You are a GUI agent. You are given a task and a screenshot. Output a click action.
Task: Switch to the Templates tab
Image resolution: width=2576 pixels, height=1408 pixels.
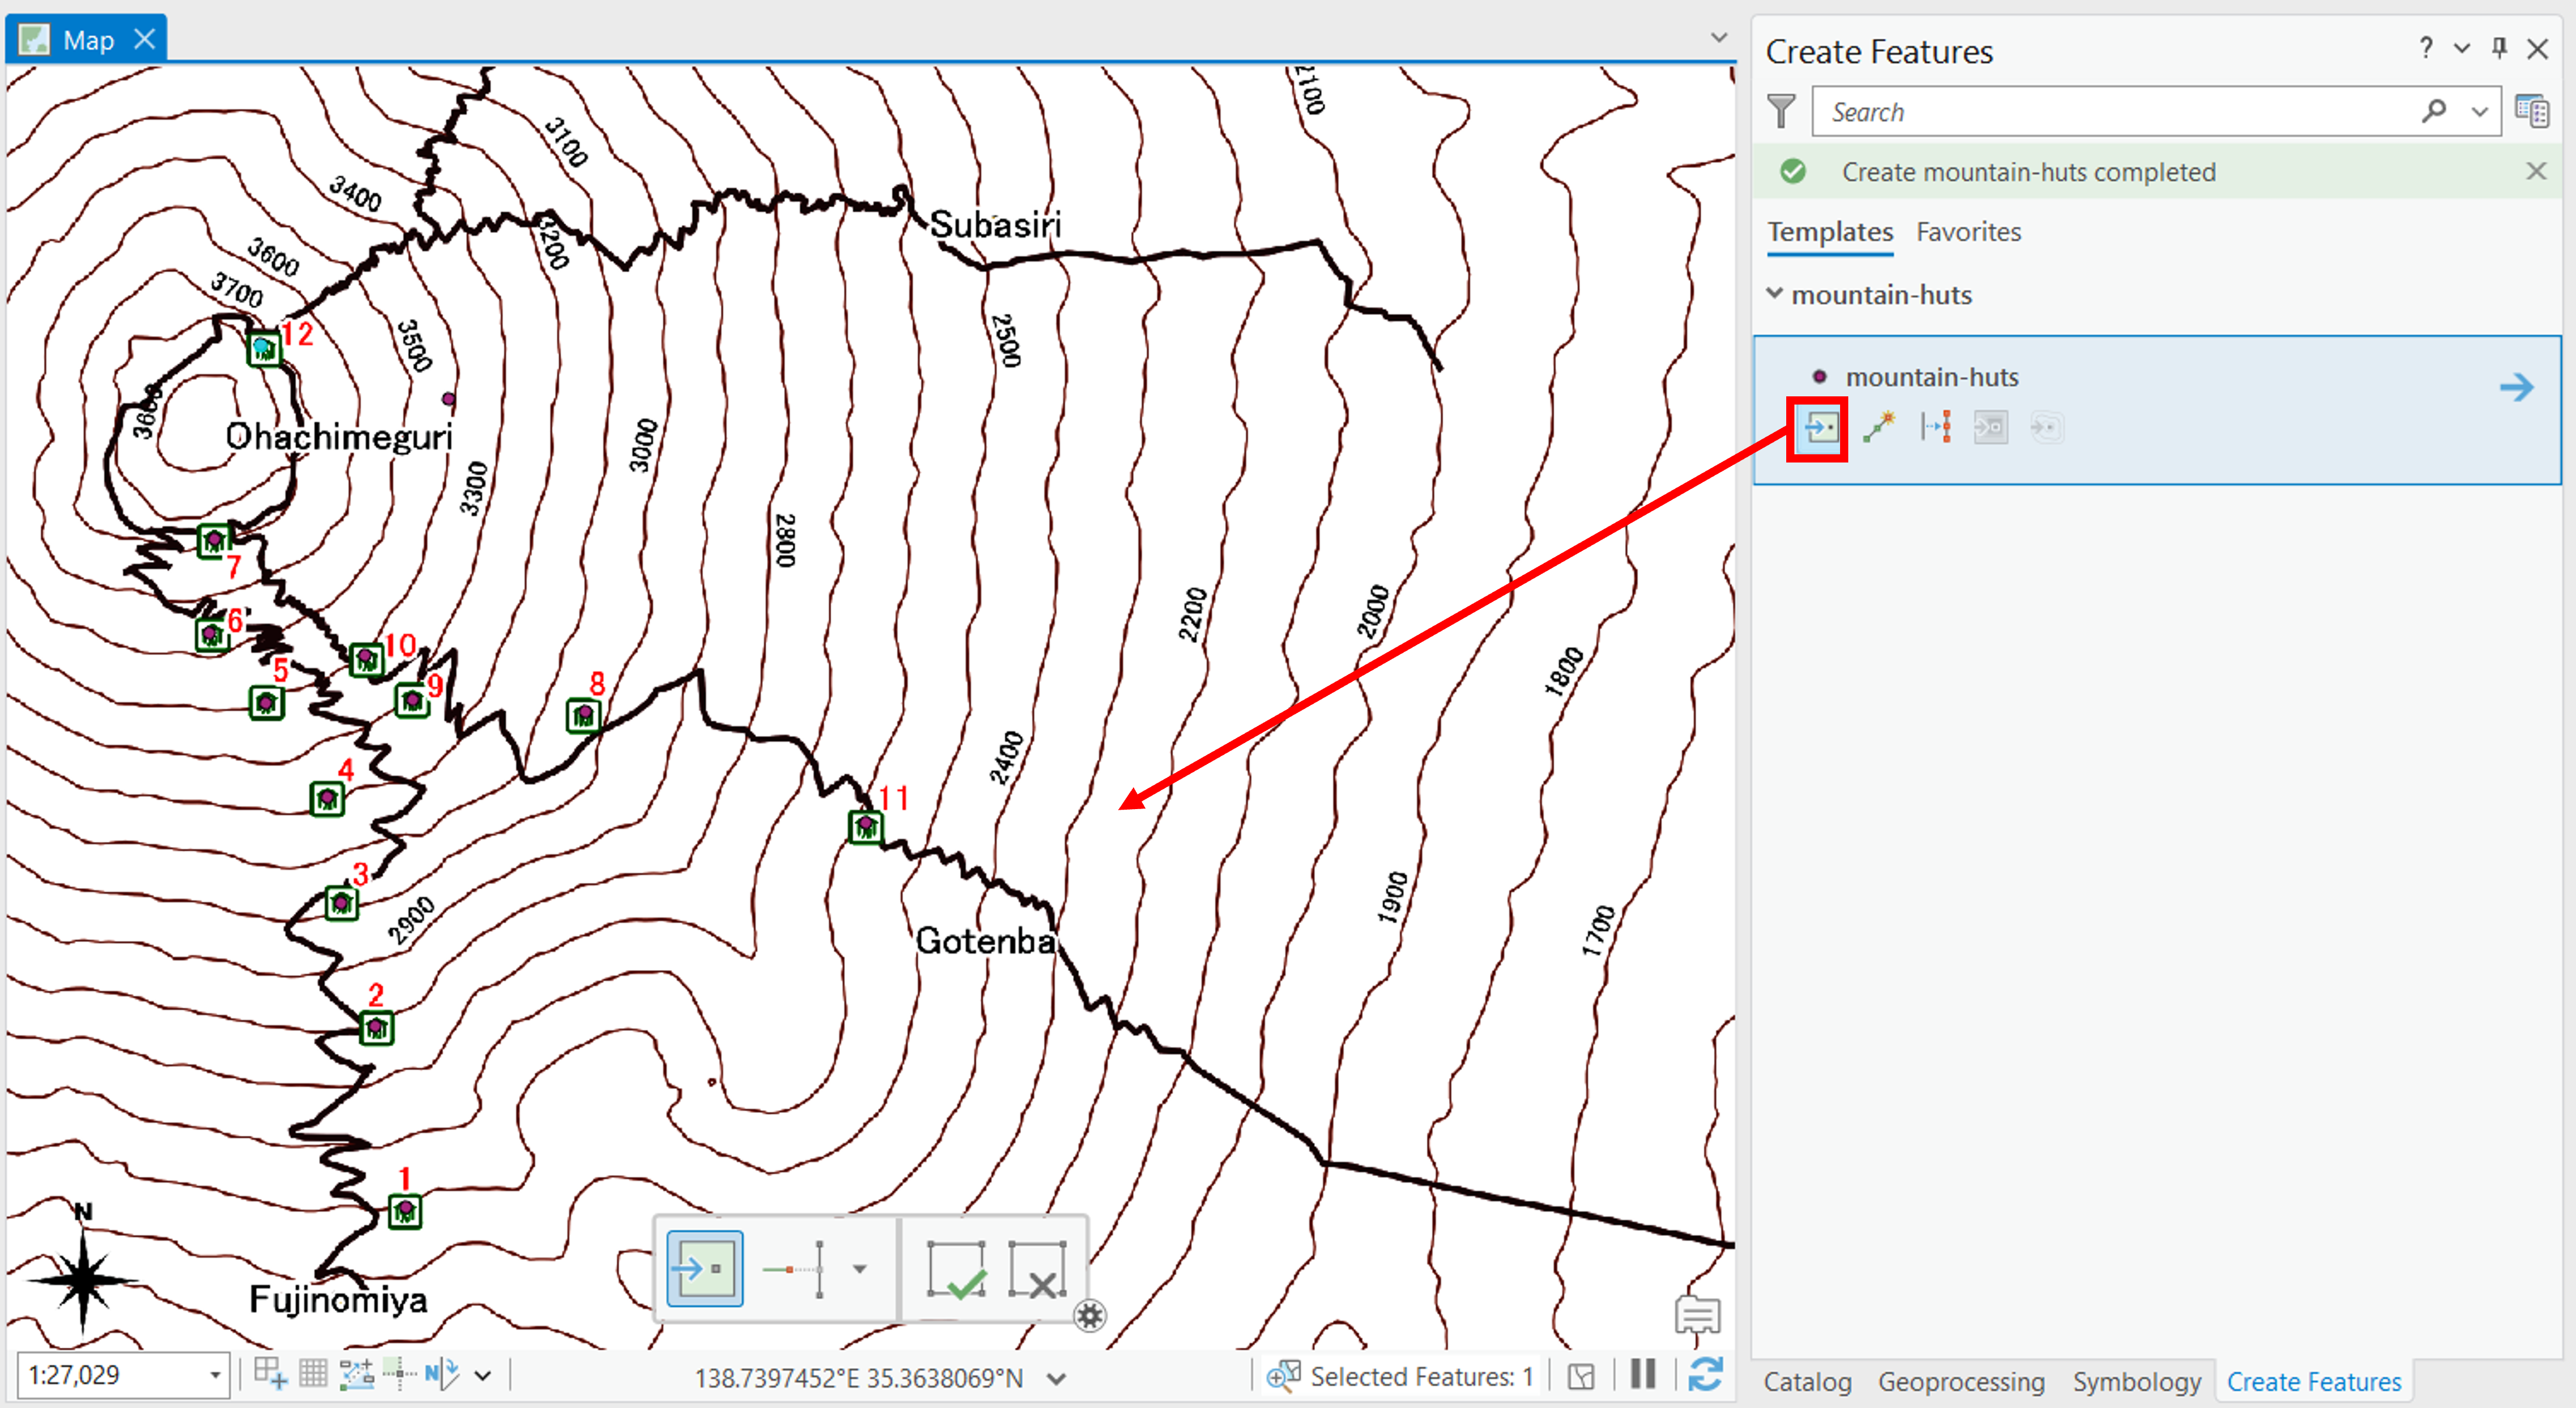(x=1829, y=232)
